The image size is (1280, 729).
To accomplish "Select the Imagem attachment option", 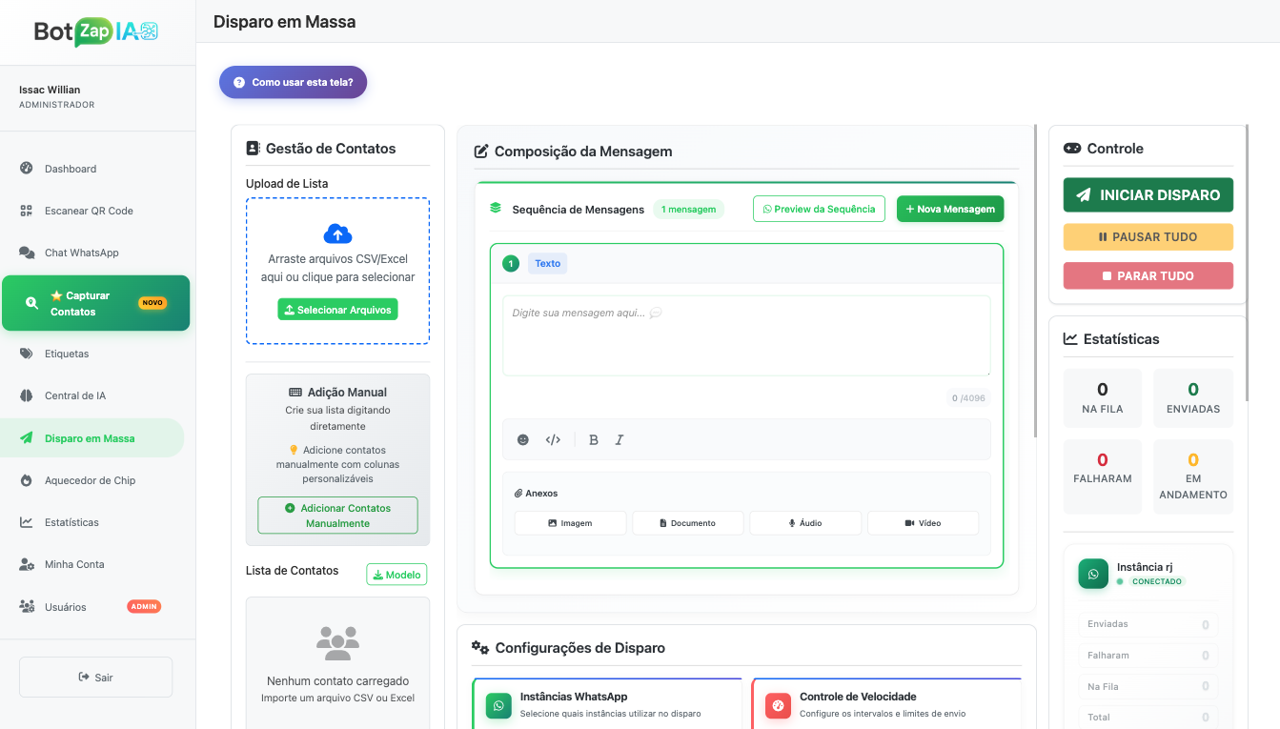I will tap(570, 522).
